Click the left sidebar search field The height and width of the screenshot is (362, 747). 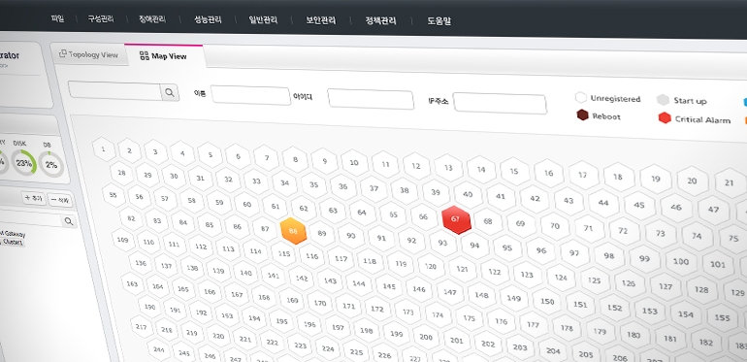30,219
